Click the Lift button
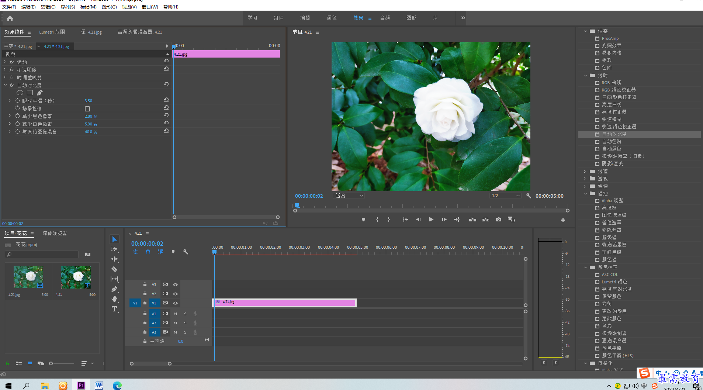703x390 pixels. [x=472, y=220]
